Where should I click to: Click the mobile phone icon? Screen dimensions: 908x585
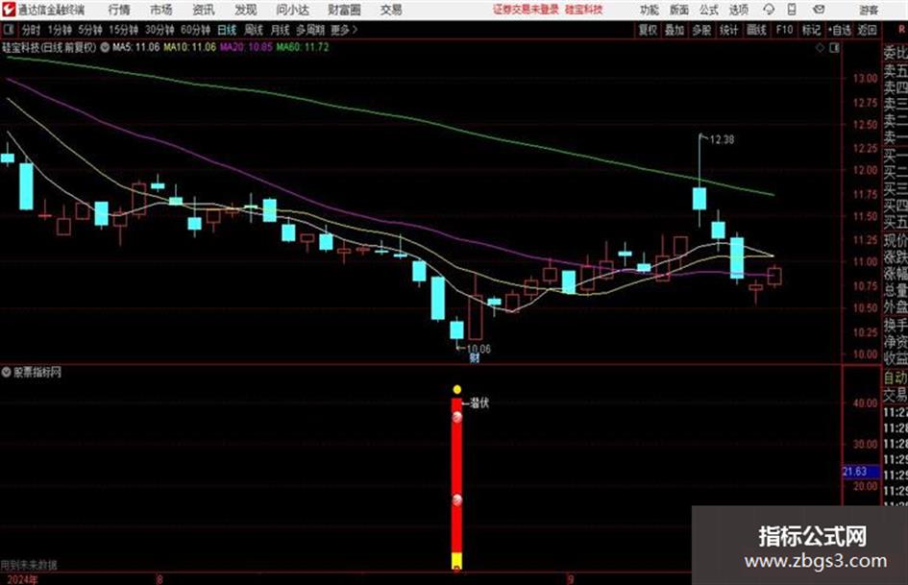(792, 10)
